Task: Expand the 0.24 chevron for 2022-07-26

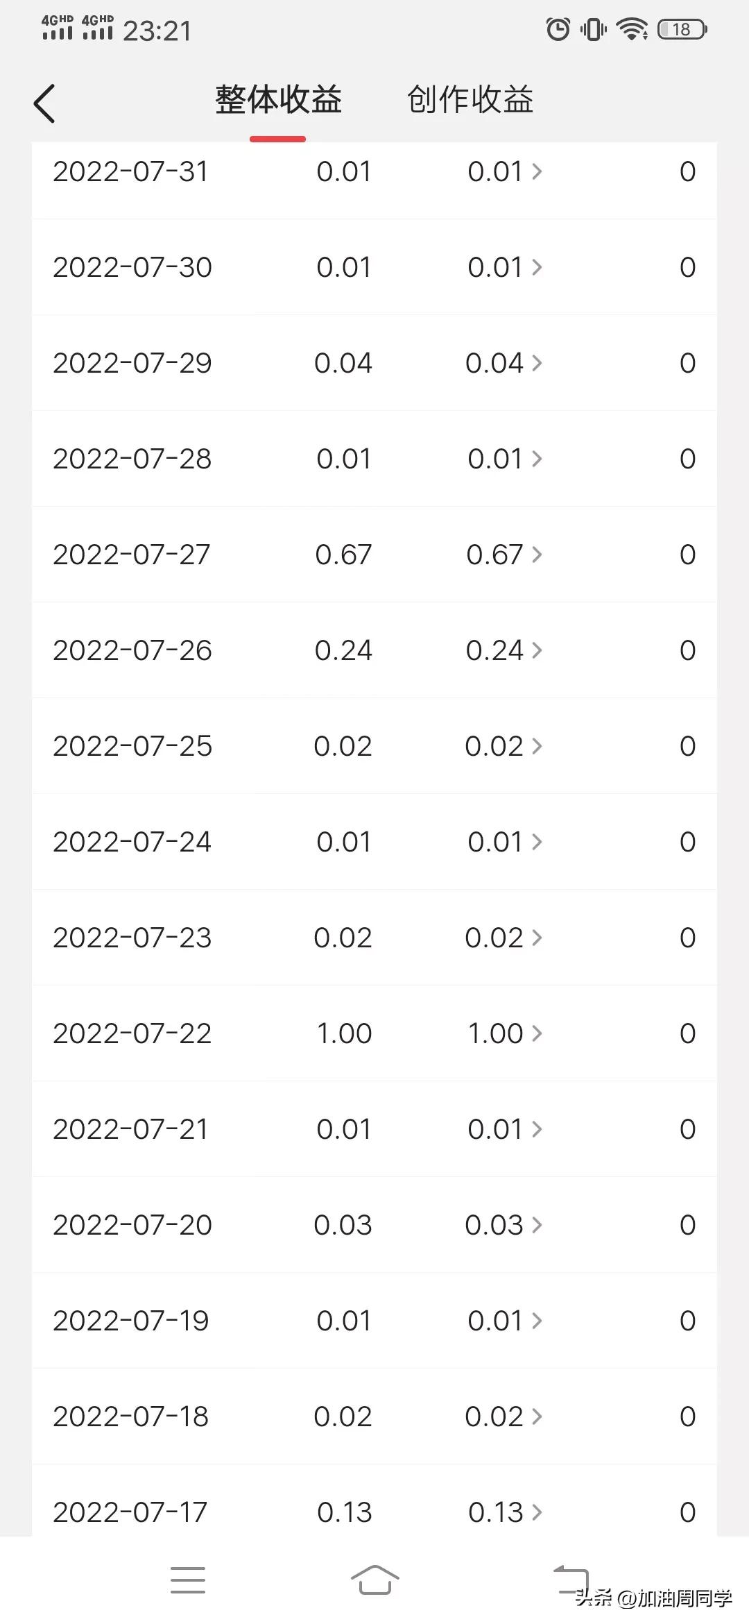Action: point(537,650)
